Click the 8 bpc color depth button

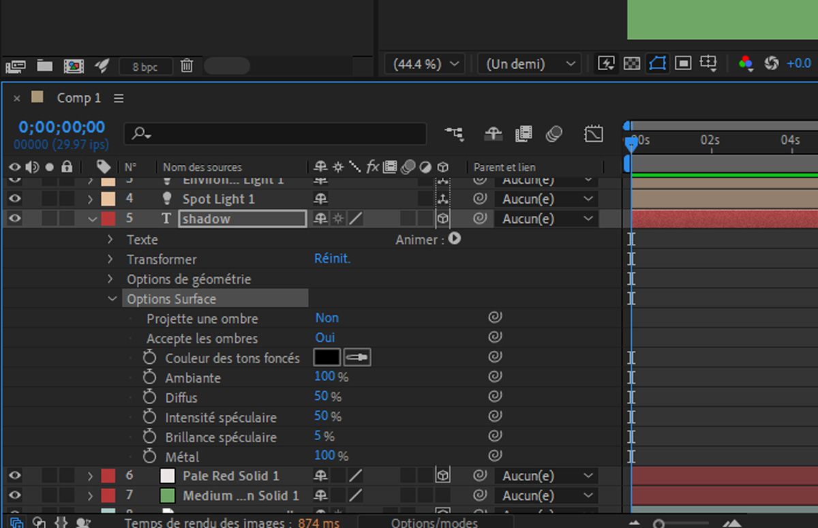tap(145, 66)
